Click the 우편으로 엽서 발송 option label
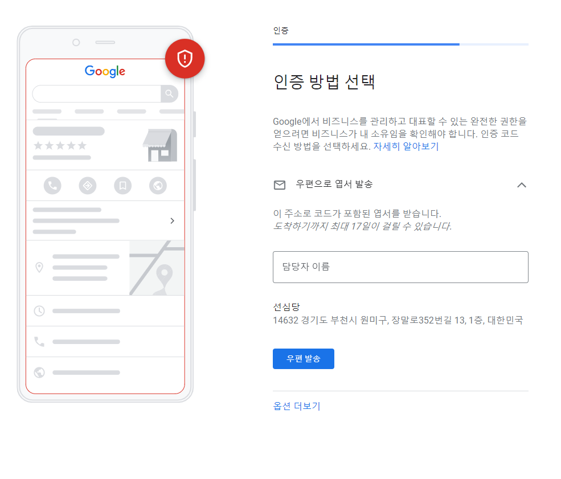Screen dimensions: 561x479 [x=334, y=184]
